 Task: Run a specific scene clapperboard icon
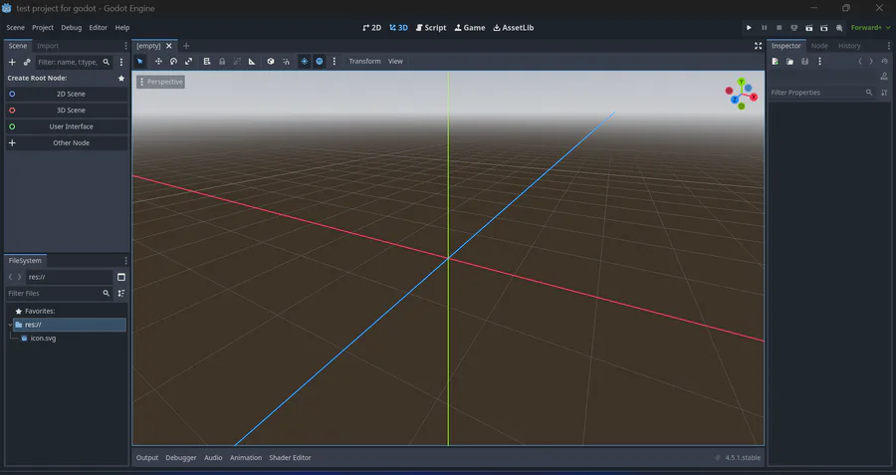tap(823, 28)
